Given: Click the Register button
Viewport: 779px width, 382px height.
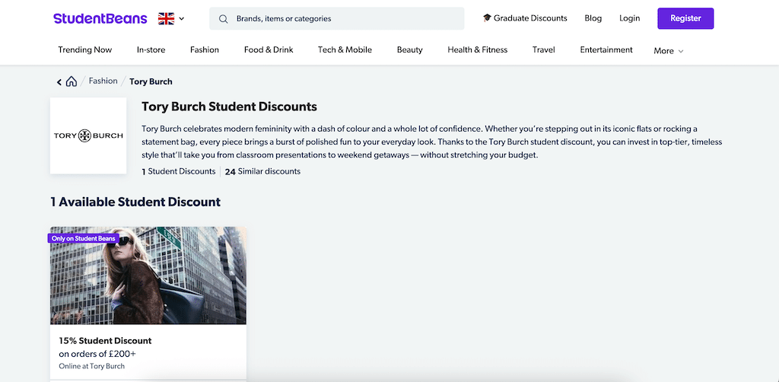Looking at the screenshot, I should 685,18.
